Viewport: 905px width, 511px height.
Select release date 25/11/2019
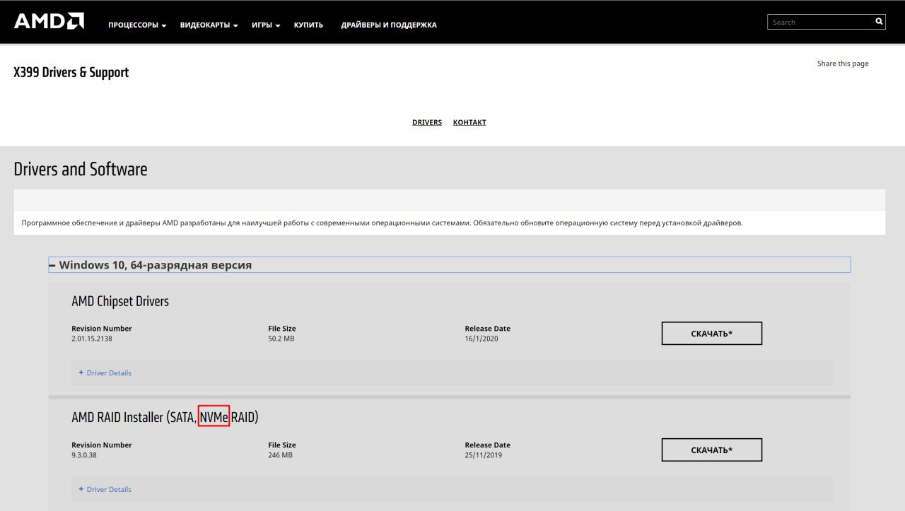484,455
